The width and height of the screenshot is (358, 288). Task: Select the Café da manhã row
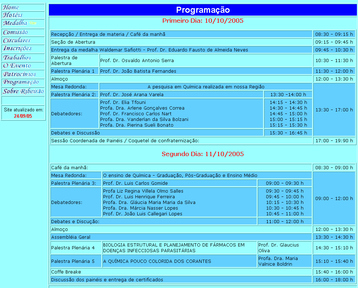click(181, 167)
